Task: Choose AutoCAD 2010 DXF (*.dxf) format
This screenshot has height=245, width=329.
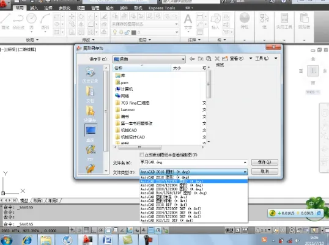Action: 193,205
